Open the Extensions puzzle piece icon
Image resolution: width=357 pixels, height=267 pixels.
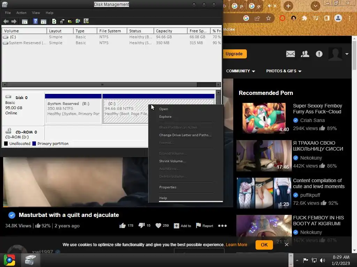click(x=304, y=18)
